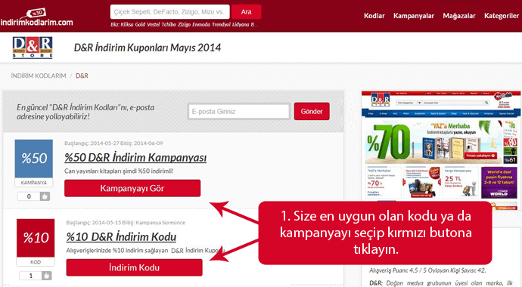Open the Mağazalar menu
This screenshot has width=522, height=287.
tap(459, 16)
